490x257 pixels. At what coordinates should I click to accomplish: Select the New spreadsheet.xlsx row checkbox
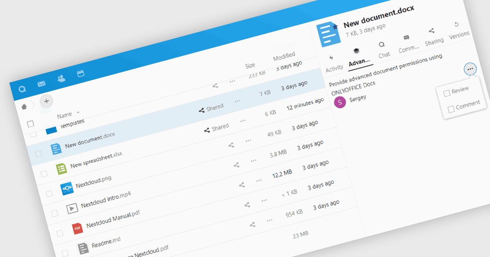pos(44,173)
